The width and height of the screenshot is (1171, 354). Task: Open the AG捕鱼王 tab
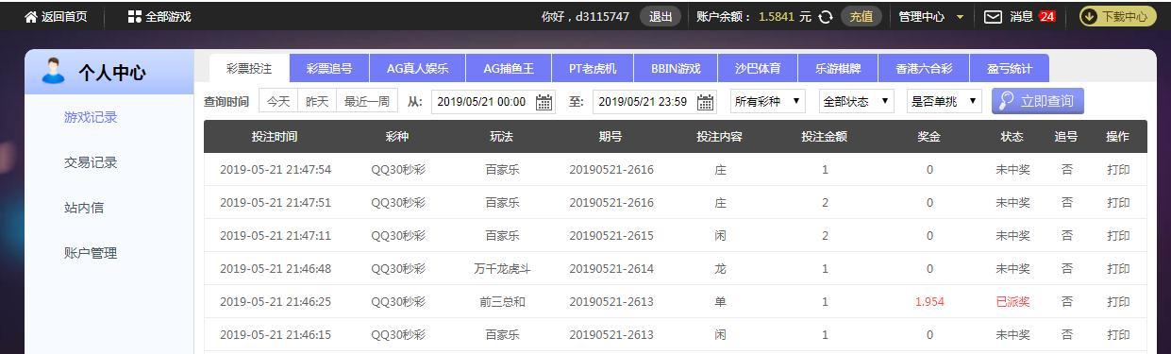click(509, 69)
